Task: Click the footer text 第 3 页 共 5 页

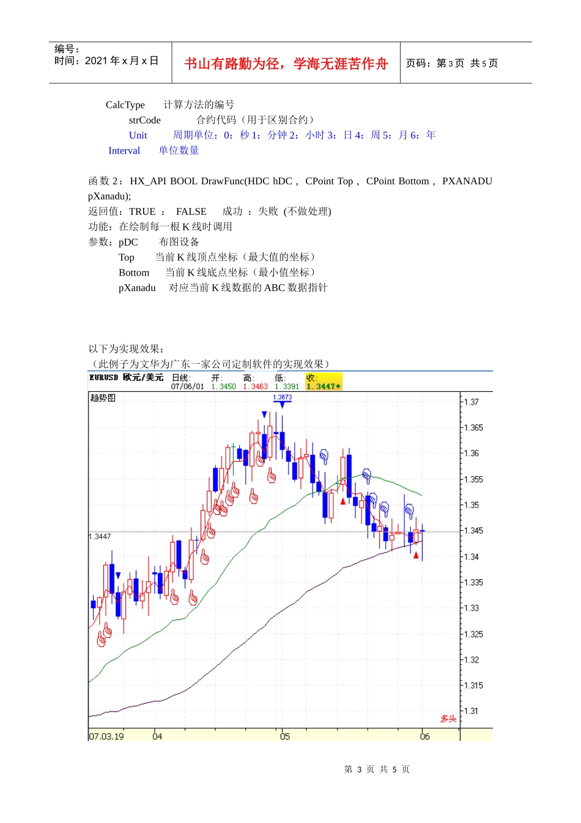Action: 377,769
